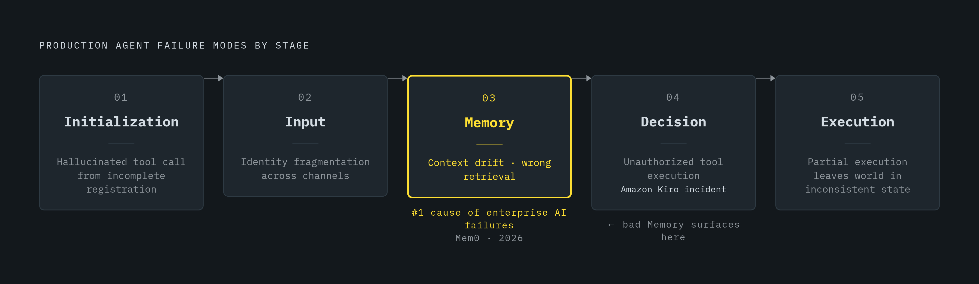Viewport: 979px width, 284px height.
Task: Select the Input stage card
Action: point(305,136)
